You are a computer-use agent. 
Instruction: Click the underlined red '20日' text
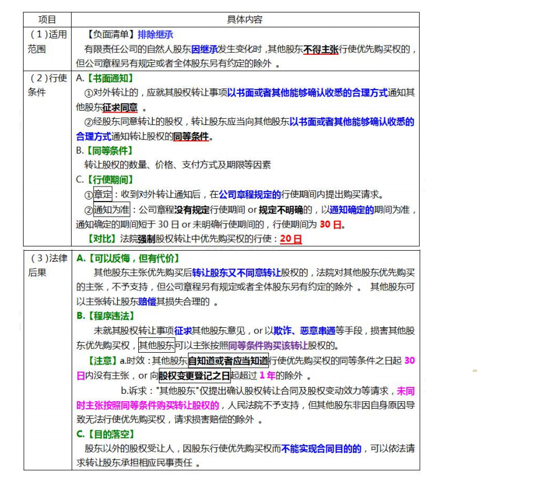(291, 239)
